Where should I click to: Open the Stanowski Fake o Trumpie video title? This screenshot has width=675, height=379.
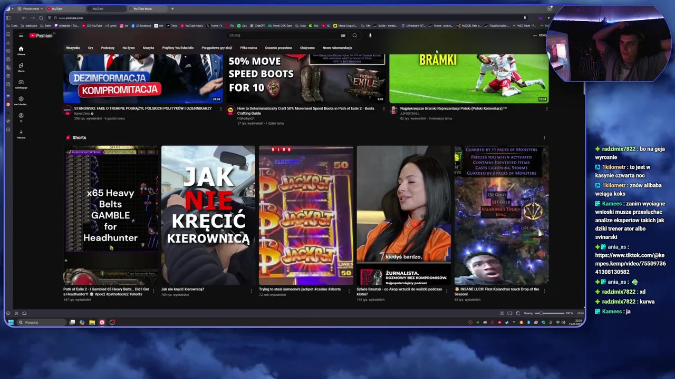143,108
